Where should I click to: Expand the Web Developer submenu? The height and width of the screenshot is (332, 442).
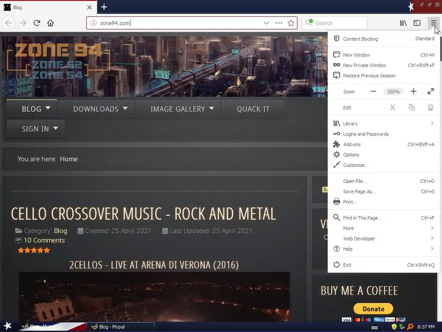tap(384, 239)
